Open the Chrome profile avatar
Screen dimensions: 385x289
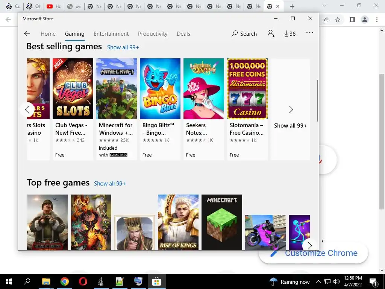(x=365, y=20)
